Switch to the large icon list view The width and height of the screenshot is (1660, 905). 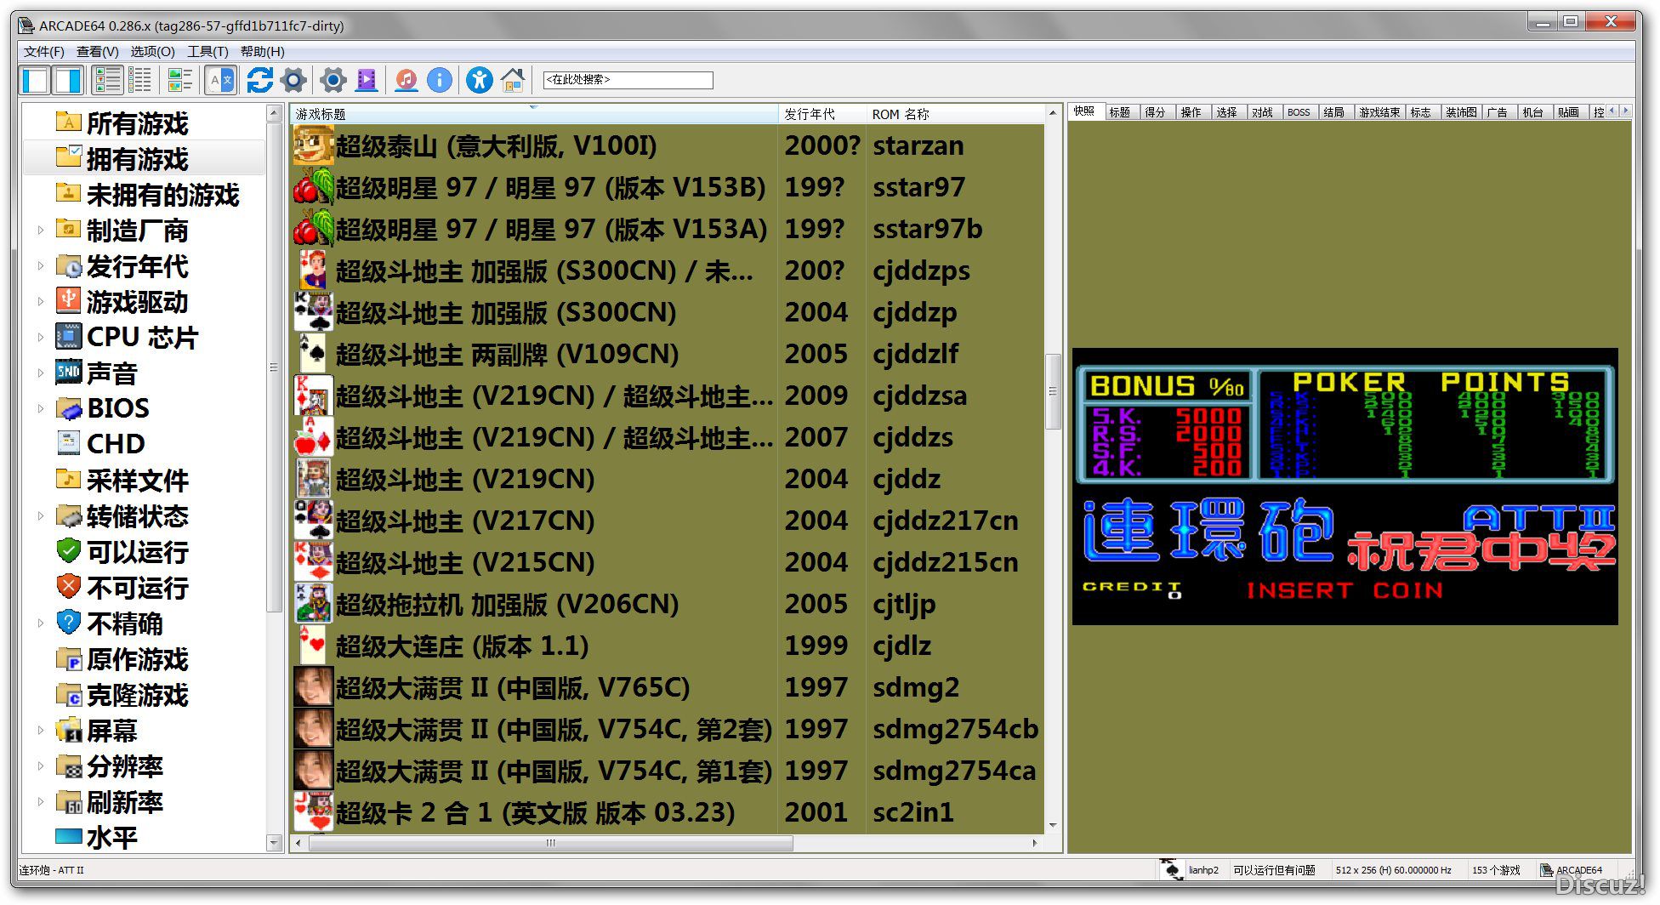tap(108, 80)
